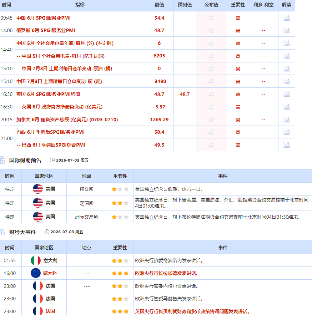Open 英国央行行长贝利 speech event
This screenshot has height=315, width=312.
coord(192,311)
